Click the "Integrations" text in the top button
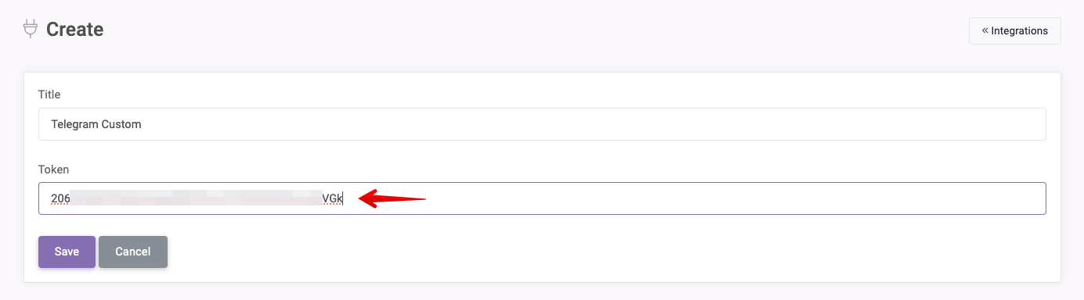The height and width of the screenshot is (300, 1084). pos(1019,30)
